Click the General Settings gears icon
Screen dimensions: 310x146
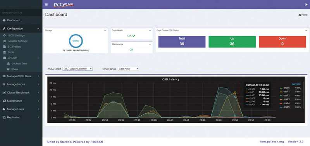[x=5, y=41]
